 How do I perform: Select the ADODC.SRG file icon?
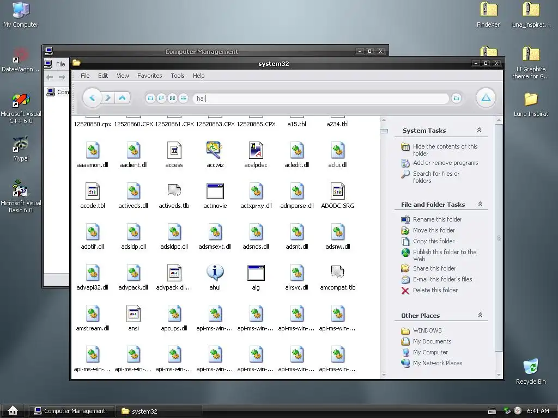click(338, 191)
